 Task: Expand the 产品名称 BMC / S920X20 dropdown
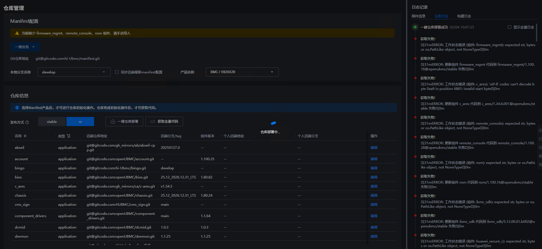pyautogui.click(x=242, y=72)
